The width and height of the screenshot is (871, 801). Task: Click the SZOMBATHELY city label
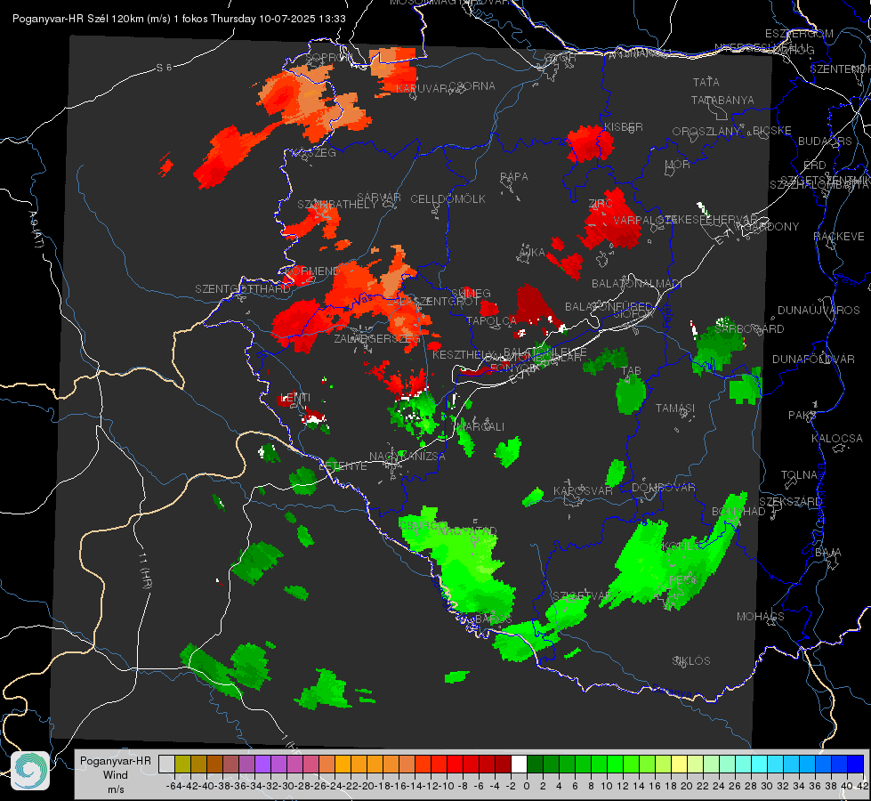pos(337,205)
